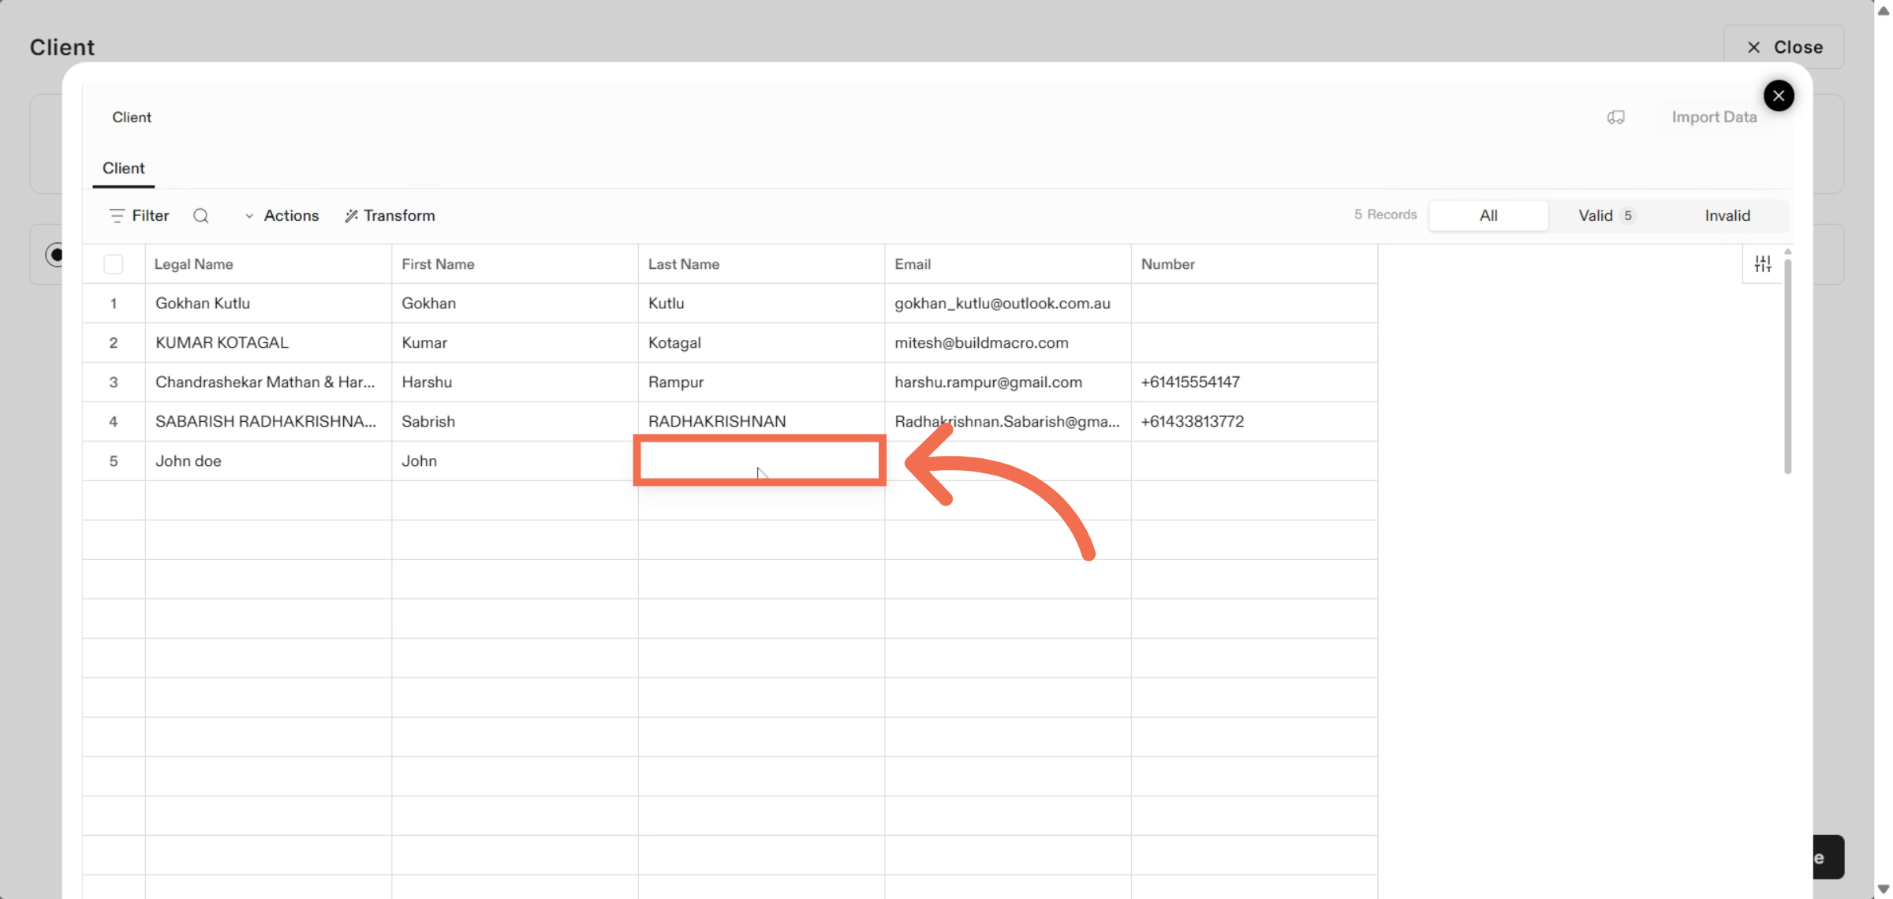This screenshot has height=899, width=1893.
Task: Open the Filter icon menu
Action: tap(117, 216)
